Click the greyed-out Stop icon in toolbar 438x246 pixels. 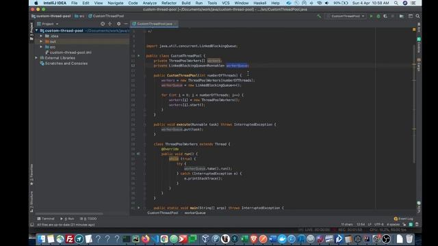[392, 16]
